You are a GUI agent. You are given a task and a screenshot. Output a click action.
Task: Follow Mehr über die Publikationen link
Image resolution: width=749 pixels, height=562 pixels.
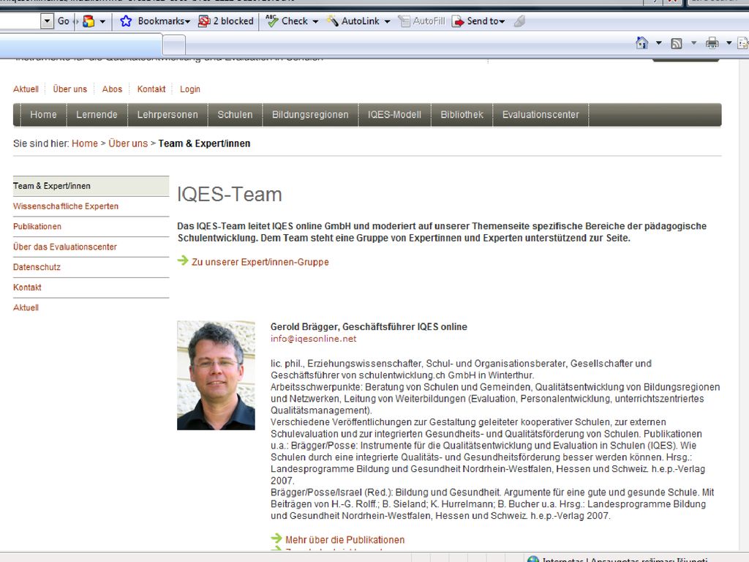345,539
